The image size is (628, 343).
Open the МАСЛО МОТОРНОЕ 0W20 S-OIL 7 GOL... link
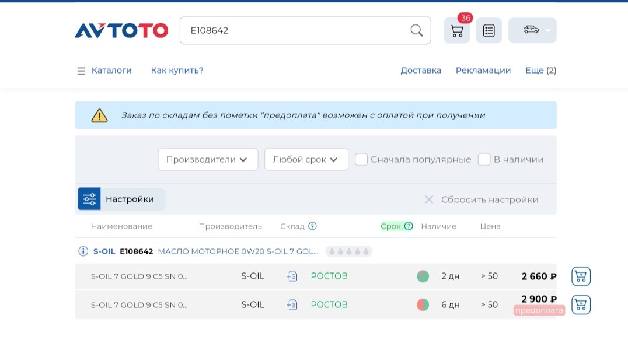(238, 251)
